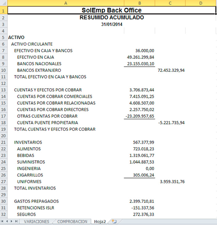Jump to the first sheet tab arrow
Viewport: 217px width, 225px height.
2,222
